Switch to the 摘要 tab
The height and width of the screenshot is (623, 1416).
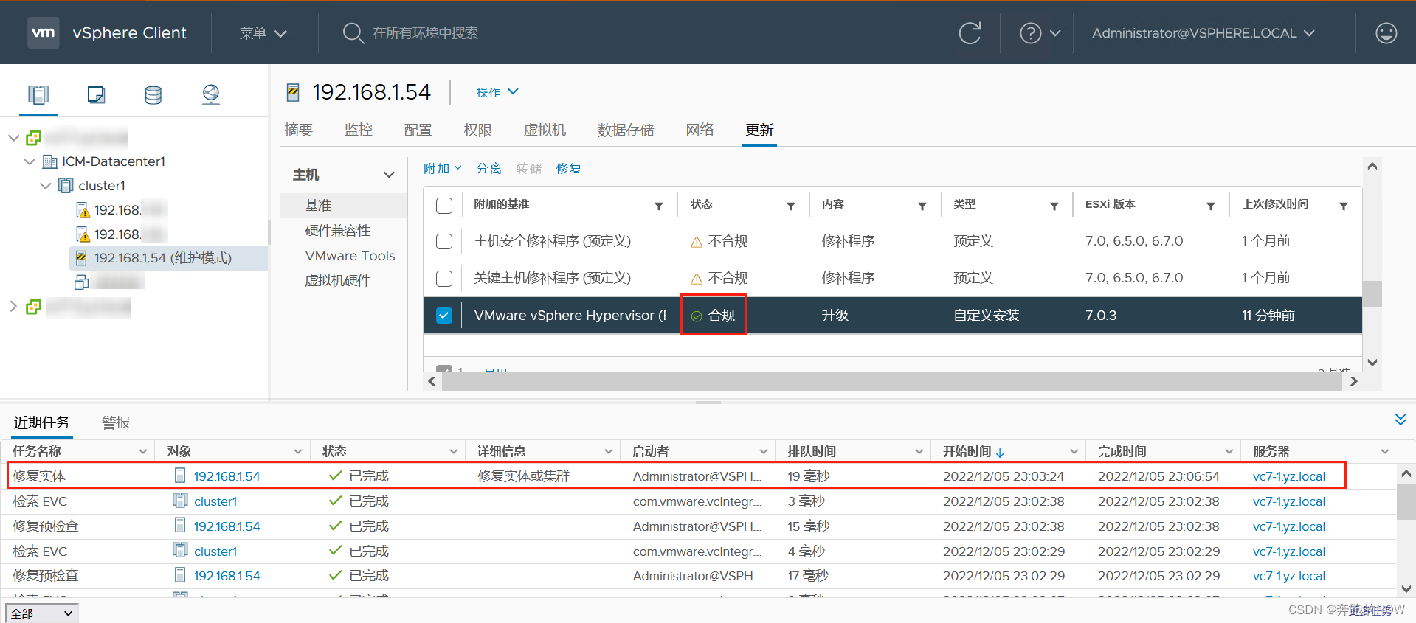299,130
